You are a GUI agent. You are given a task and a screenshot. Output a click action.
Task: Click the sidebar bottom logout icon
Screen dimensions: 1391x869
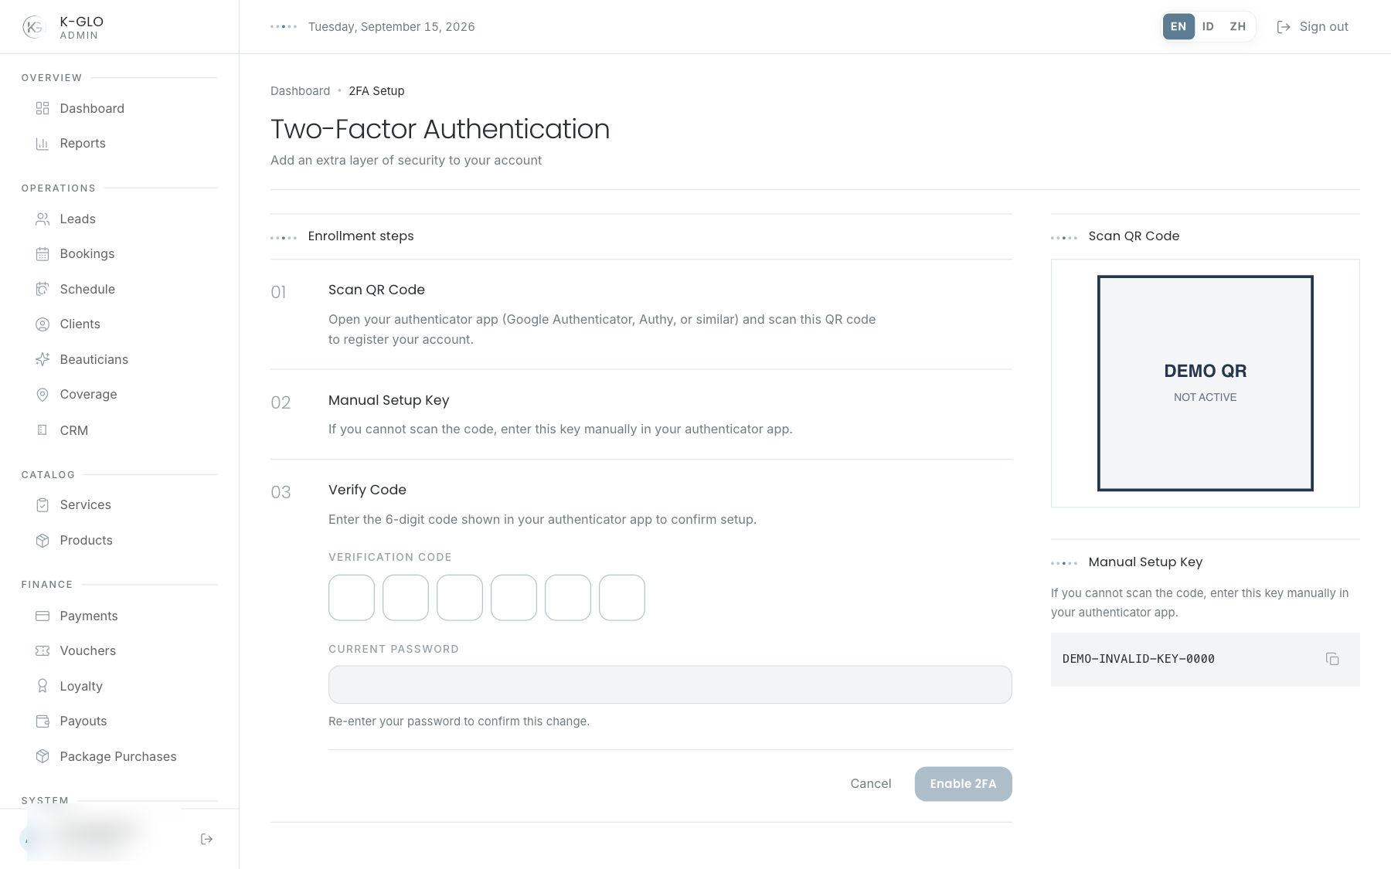click(206, 839)
